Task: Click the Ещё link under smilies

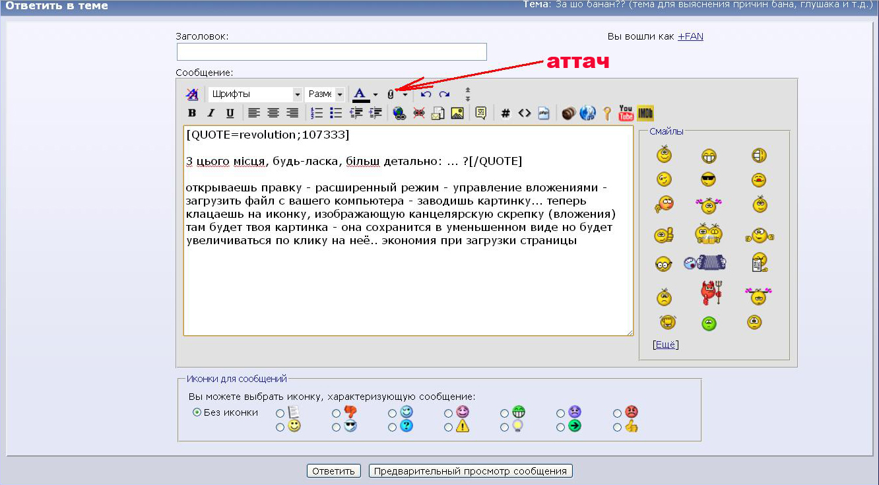Action: coord(665,344)
